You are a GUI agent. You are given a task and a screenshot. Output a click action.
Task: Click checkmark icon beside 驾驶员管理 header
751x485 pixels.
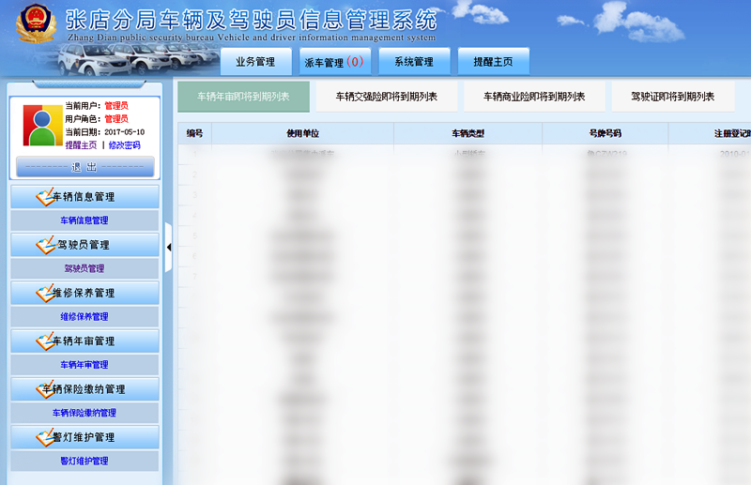click(x=45, y=245)
